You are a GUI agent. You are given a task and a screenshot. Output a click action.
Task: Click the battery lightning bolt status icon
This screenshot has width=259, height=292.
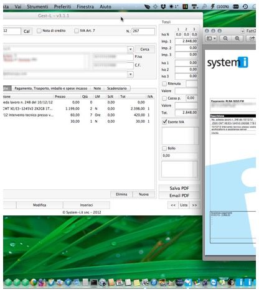tap(212, 7)
